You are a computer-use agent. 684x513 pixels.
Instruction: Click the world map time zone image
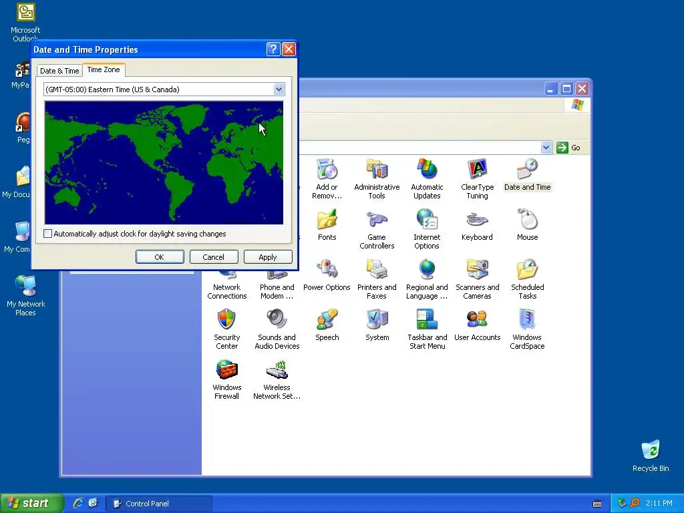(164, 163)
